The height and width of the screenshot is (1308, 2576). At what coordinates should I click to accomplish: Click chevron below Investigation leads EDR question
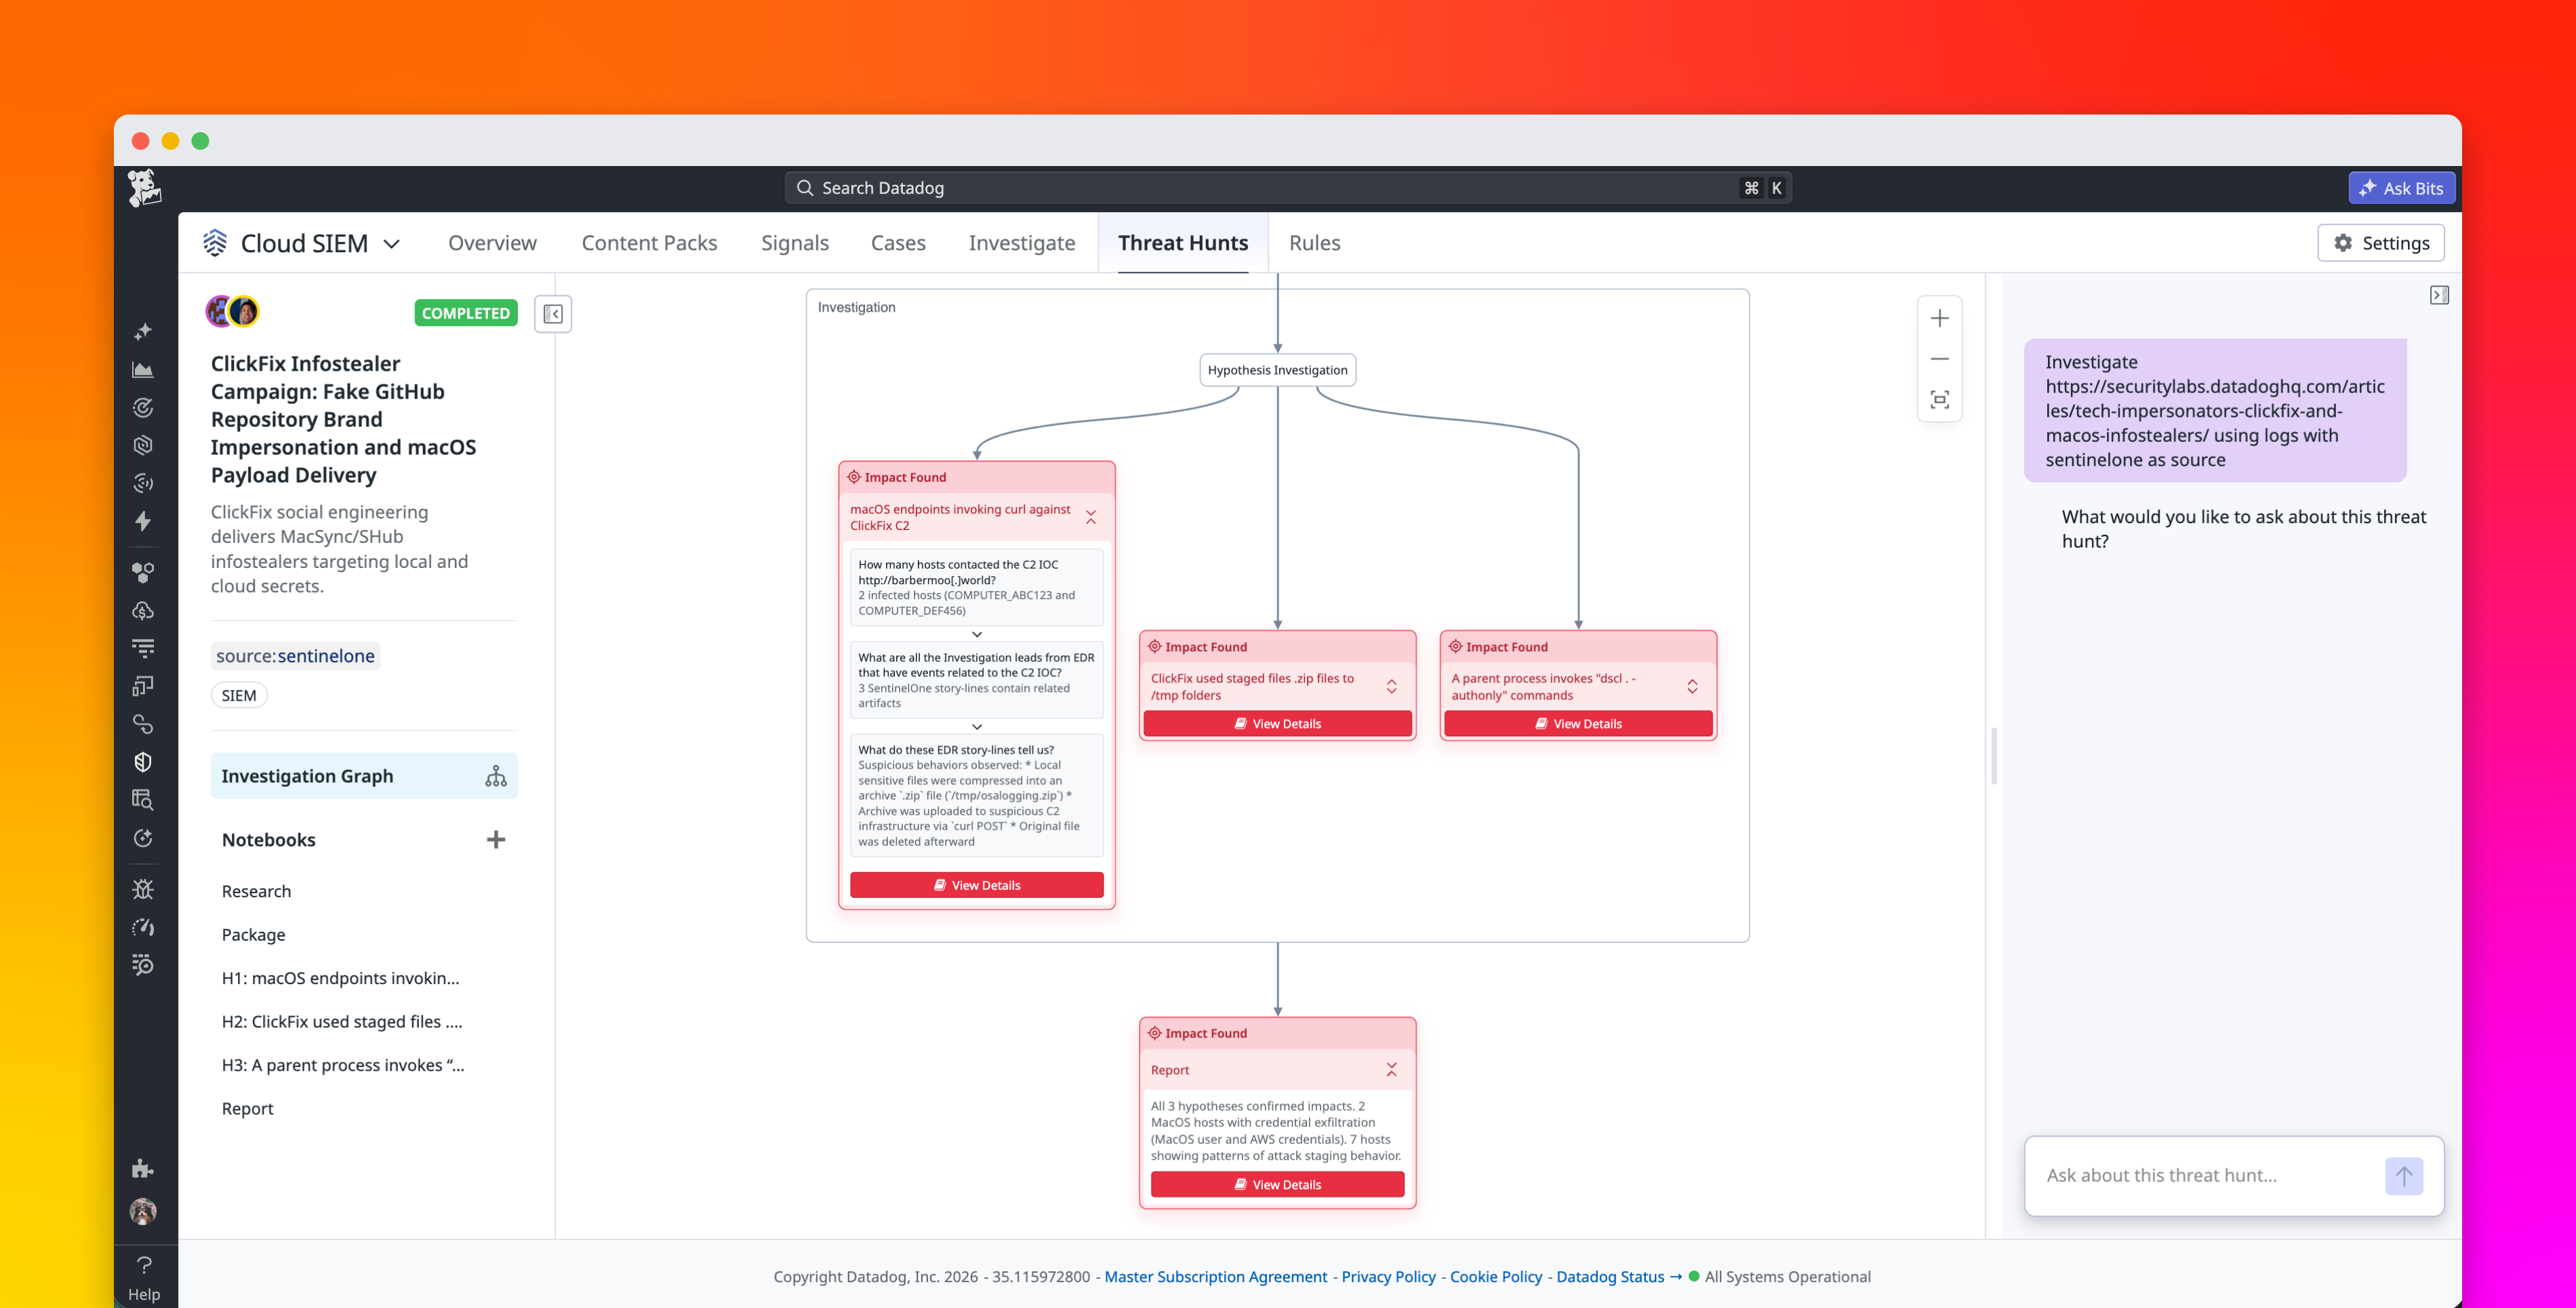tap(977, 726)
